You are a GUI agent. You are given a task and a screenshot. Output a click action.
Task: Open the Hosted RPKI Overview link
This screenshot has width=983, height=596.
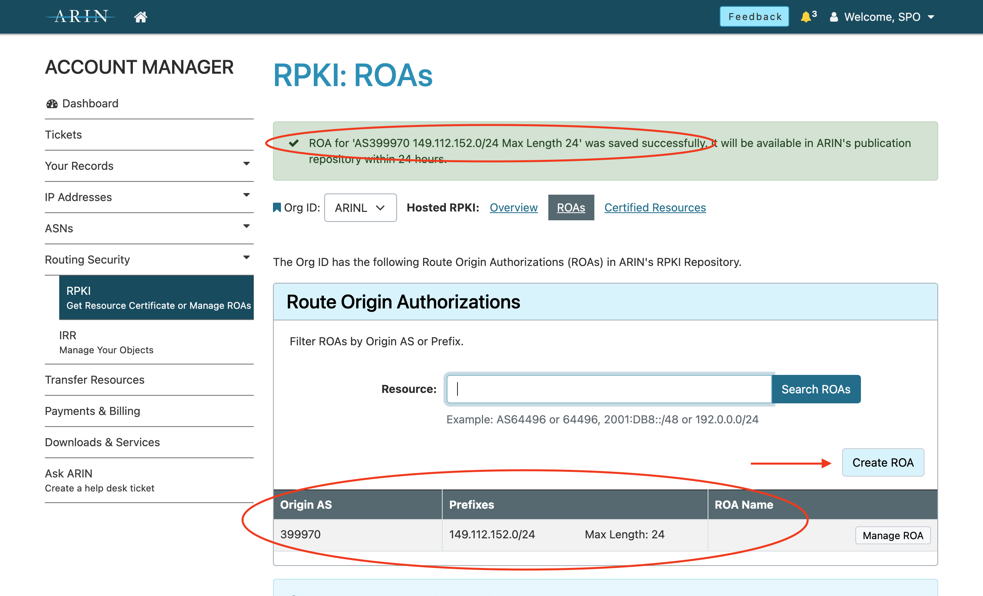tap(514, 207)
